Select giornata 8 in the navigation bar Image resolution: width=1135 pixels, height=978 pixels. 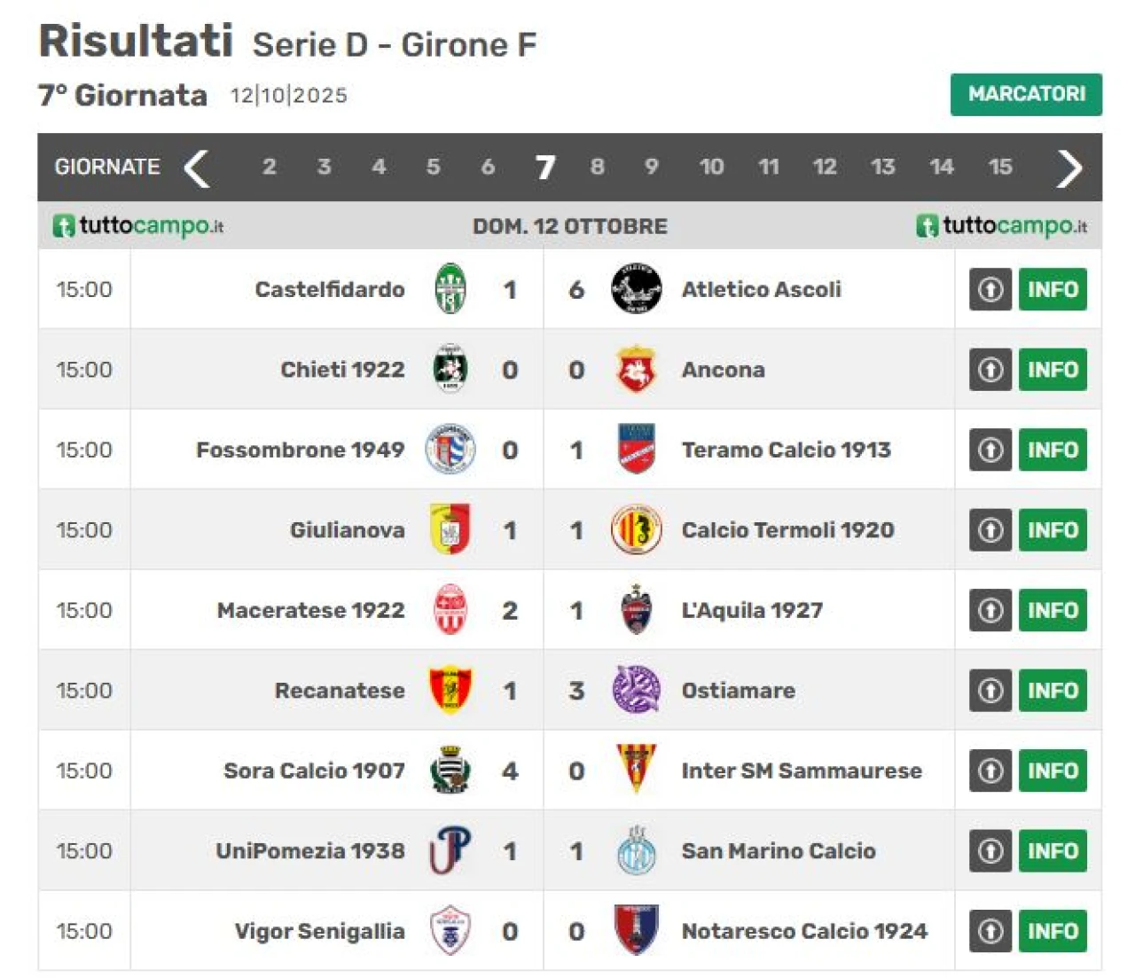coord(598,167)
